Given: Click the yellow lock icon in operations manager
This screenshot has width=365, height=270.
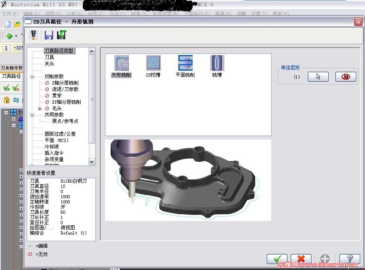Looking at the screenshot, I should (6, 100).
